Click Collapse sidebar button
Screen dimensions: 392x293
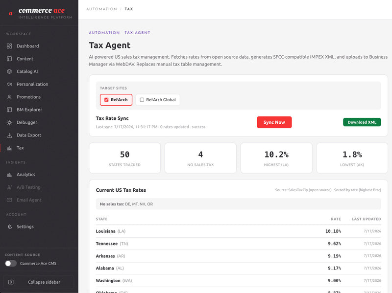tap(39, 282)
